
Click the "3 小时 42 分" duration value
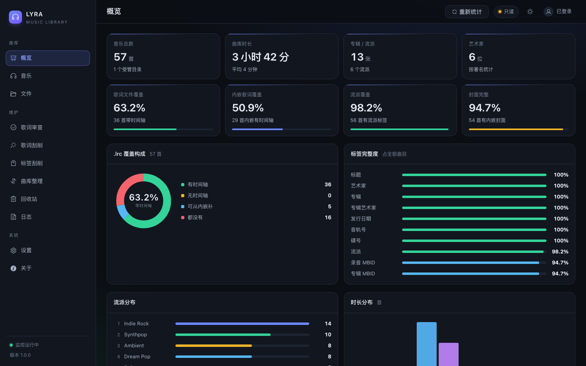point(260,57)
